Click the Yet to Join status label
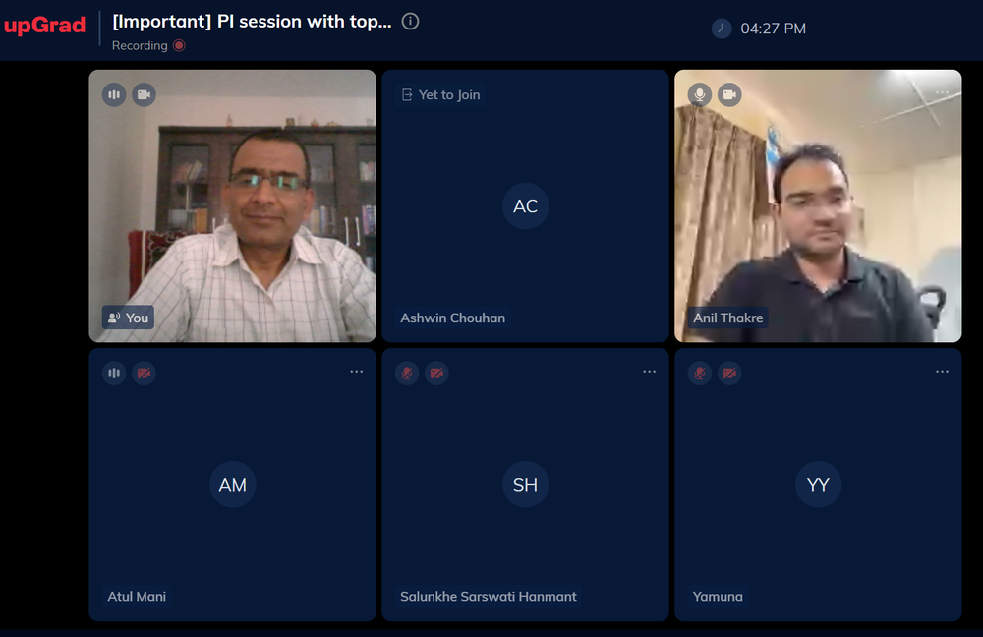Image resolution: width=983 pixels, height=637 pixels. (x=441, y=94)
